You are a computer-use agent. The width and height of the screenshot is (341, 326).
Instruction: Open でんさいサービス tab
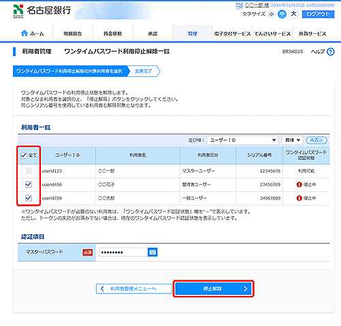point(272,33)
